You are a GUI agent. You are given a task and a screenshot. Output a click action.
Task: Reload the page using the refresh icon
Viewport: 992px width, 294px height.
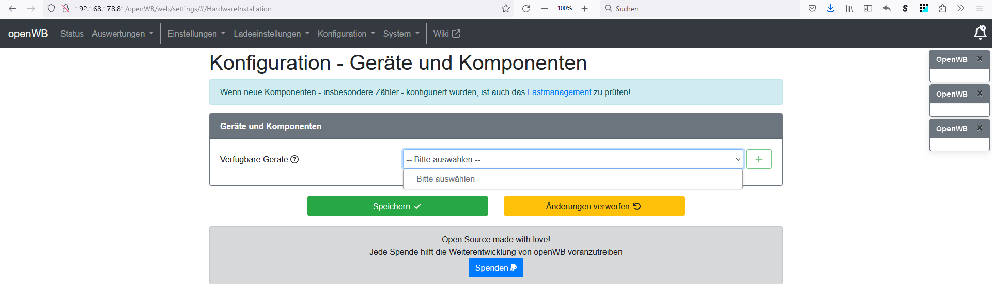click(x=526, y=9)
